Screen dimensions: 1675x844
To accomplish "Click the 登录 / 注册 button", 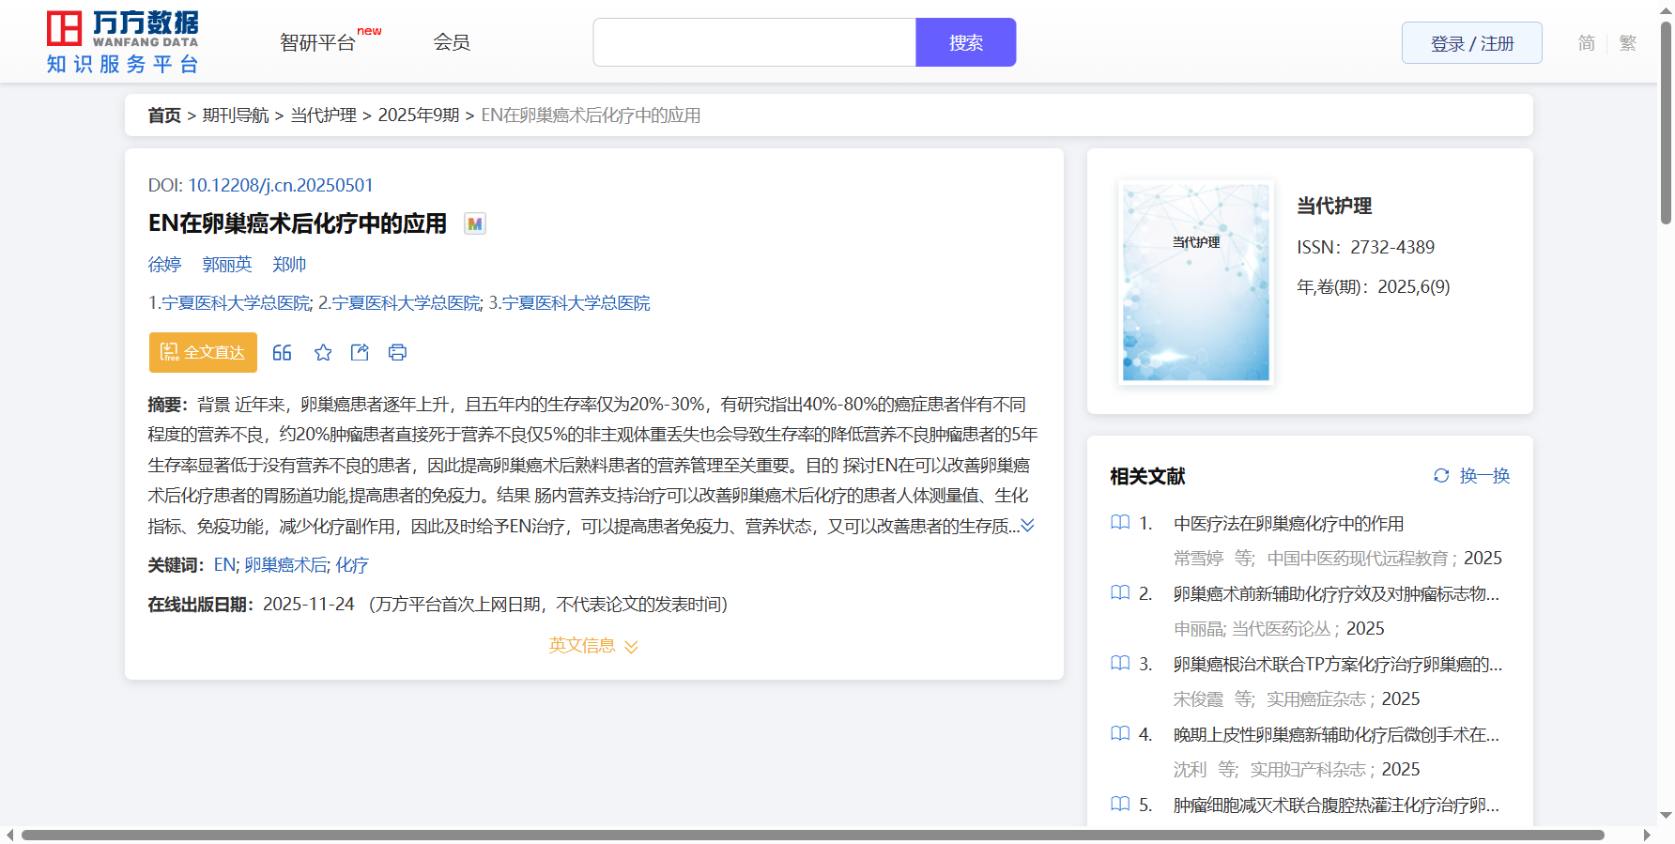I will [x=1471, y=43].
